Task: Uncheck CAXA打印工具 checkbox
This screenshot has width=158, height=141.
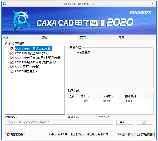Action: tap(12, 67)
